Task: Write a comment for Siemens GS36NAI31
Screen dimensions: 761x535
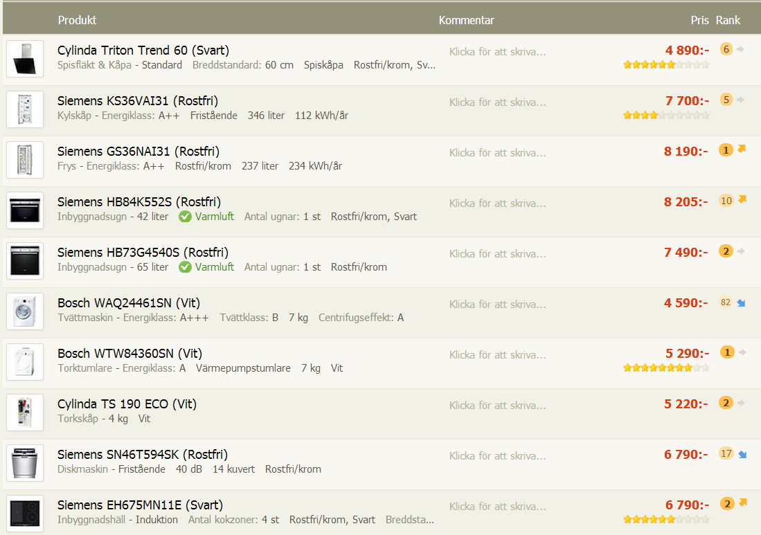Action: [497, 153]
